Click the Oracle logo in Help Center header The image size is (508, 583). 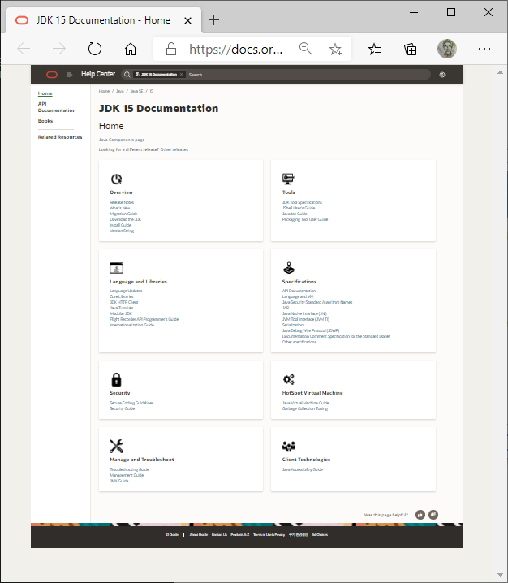point(52,75)
